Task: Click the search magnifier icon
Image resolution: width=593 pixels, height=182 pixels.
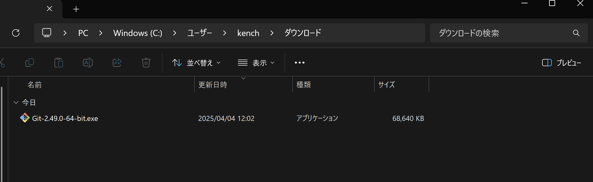Action: tap(576, 33)
